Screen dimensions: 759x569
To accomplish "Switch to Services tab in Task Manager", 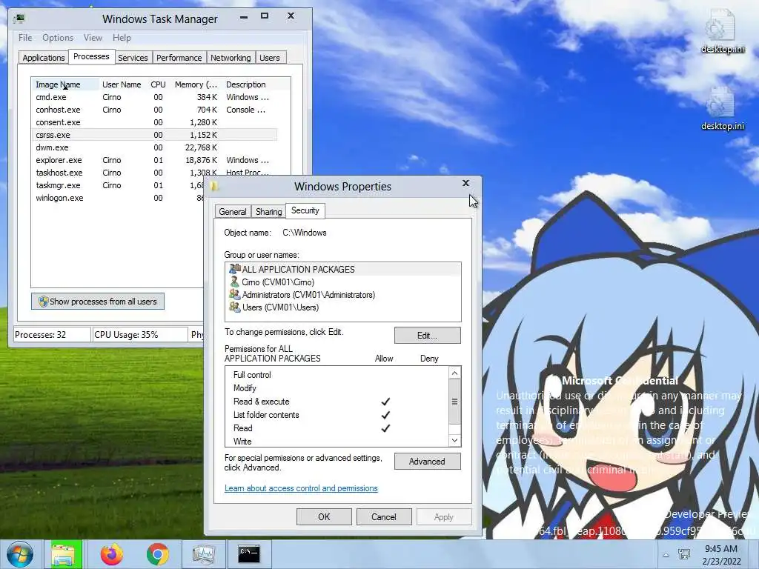I will [x=133, y=58].
